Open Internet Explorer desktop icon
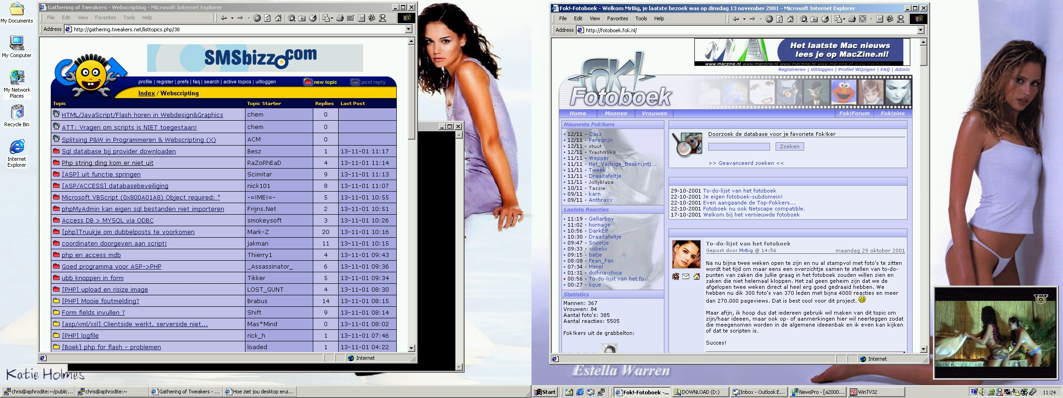 pos(17,147)
